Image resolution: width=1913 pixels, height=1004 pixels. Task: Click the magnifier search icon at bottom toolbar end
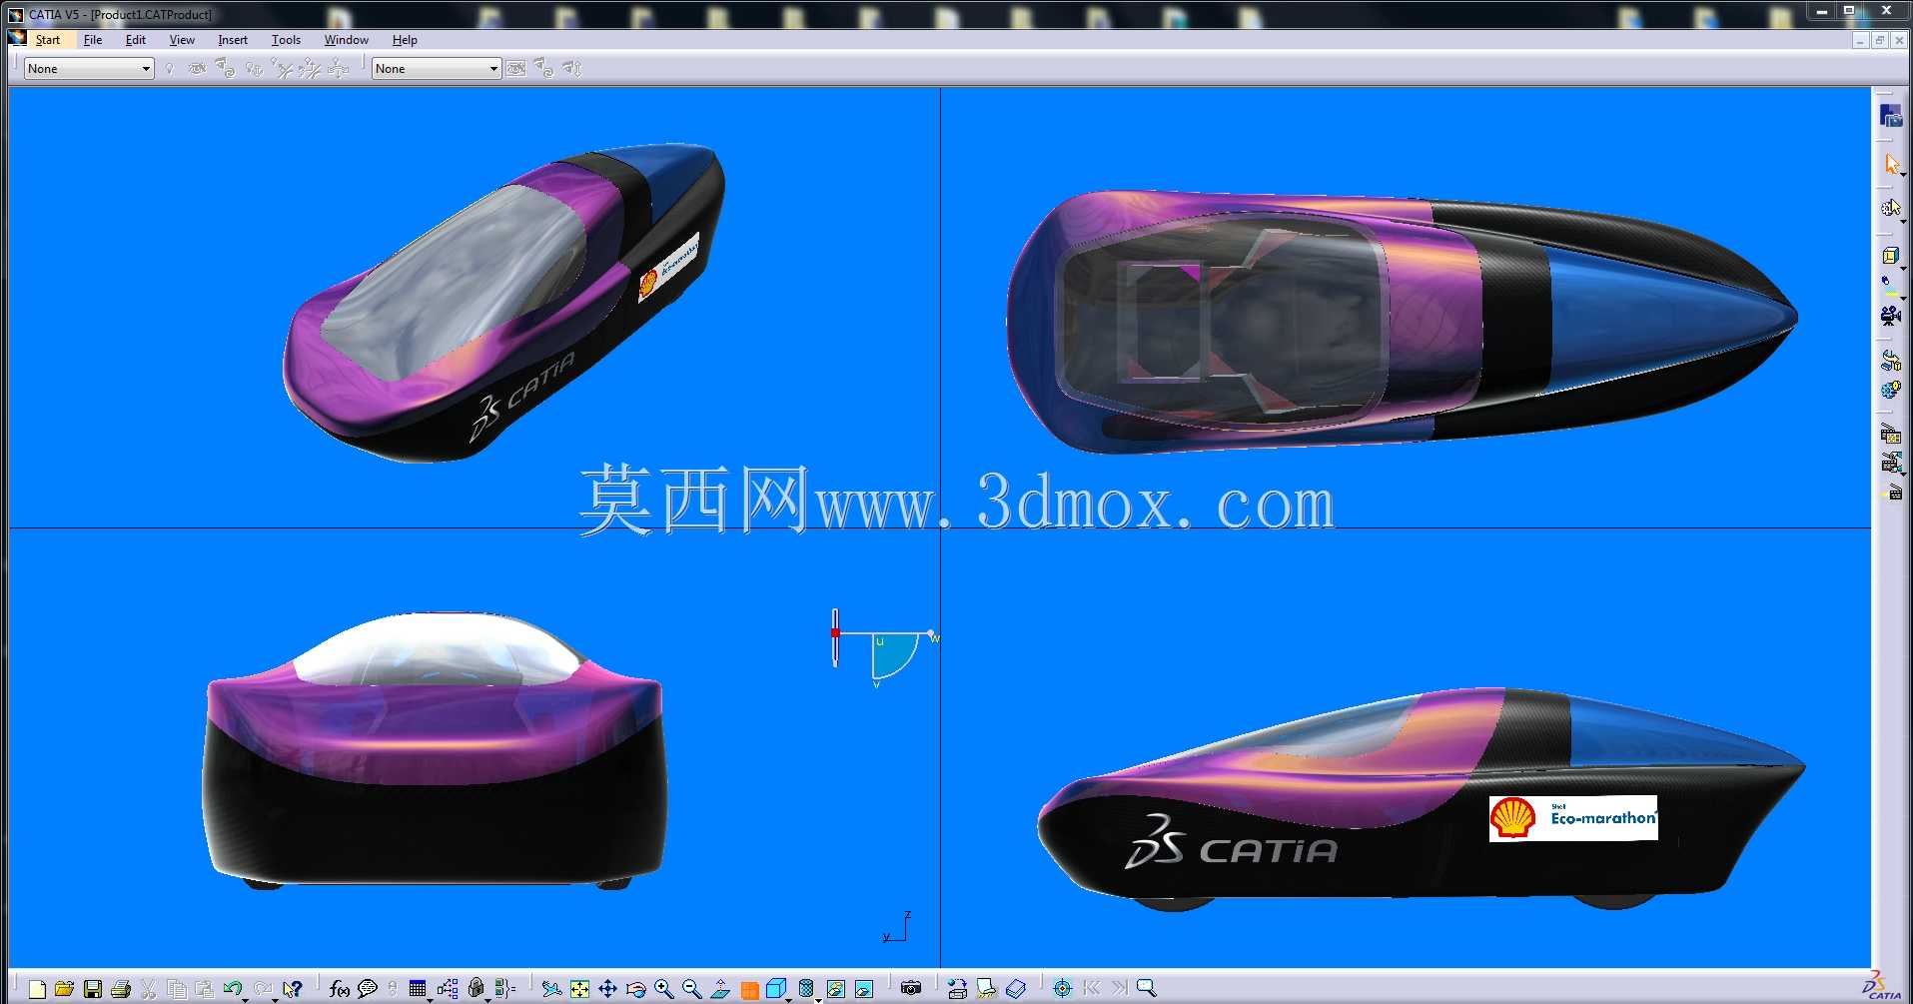point(1147,988)
